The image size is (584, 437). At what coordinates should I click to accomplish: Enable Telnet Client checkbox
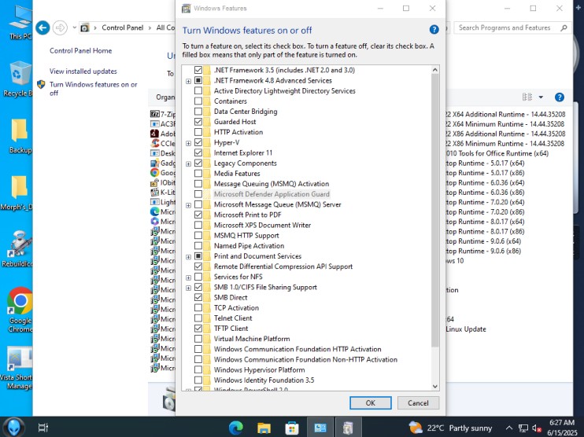point(198,318)
